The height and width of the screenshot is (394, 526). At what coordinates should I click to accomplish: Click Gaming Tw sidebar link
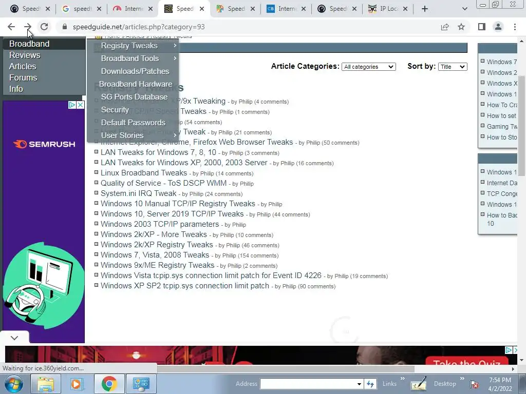(501, 127)
